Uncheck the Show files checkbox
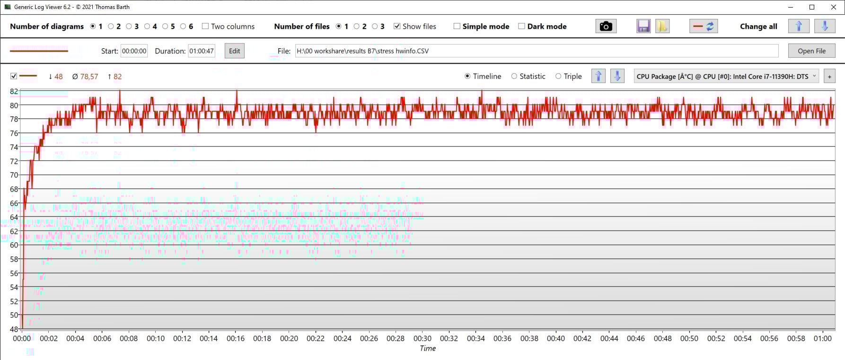The width and height of the screenshot is (845, 360). pyautogui.click(x=397, y=26)
